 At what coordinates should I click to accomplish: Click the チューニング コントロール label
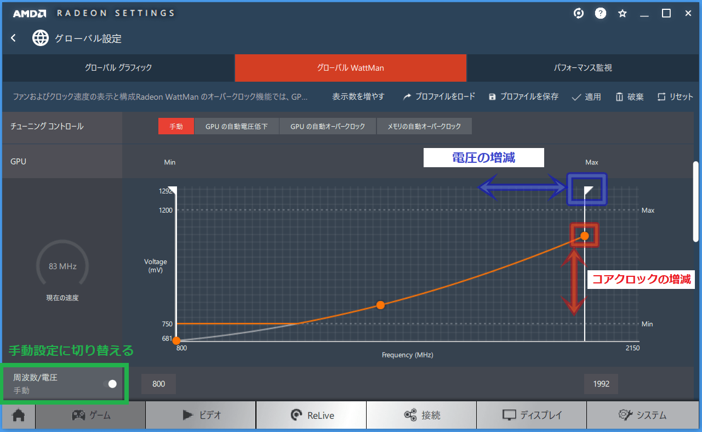(x=47, y=126)
